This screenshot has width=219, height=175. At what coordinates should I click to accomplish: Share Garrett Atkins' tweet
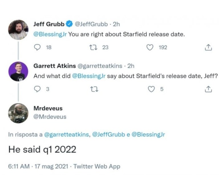click(208, 89)
